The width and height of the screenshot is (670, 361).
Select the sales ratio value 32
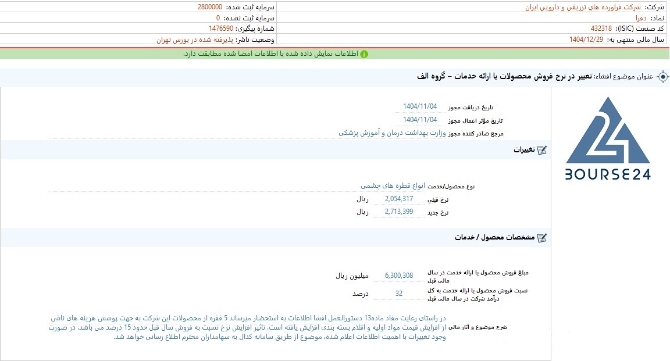click(x=398, y=294)
